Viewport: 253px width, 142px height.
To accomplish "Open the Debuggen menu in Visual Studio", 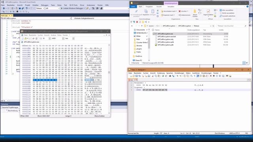I will coord(45,5).
